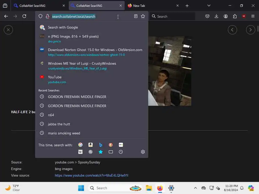Viewport: 259px width, 194px height.
Task: Search this time with the gray magnifier engine
Action: 91,152
